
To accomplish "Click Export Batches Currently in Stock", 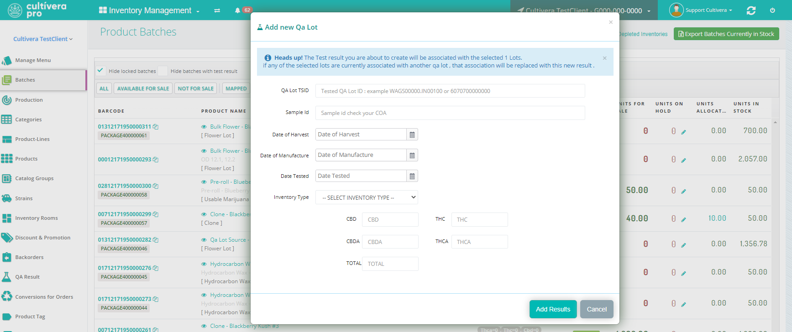I will (x=726, y=34).
